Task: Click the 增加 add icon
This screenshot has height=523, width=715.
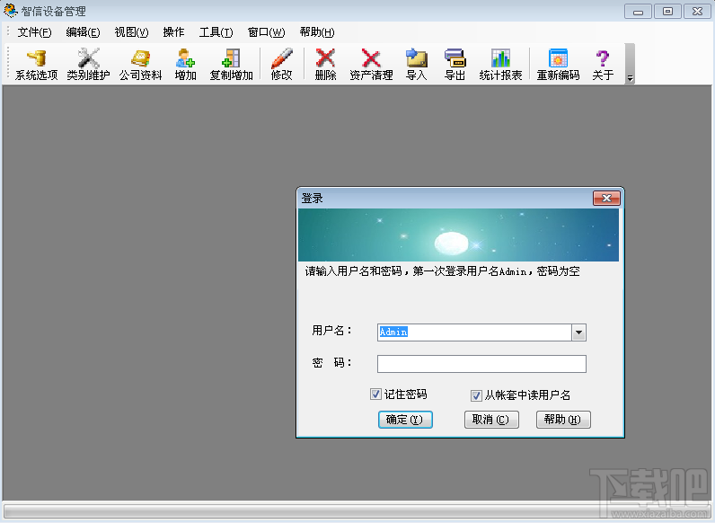Action: 185,65
